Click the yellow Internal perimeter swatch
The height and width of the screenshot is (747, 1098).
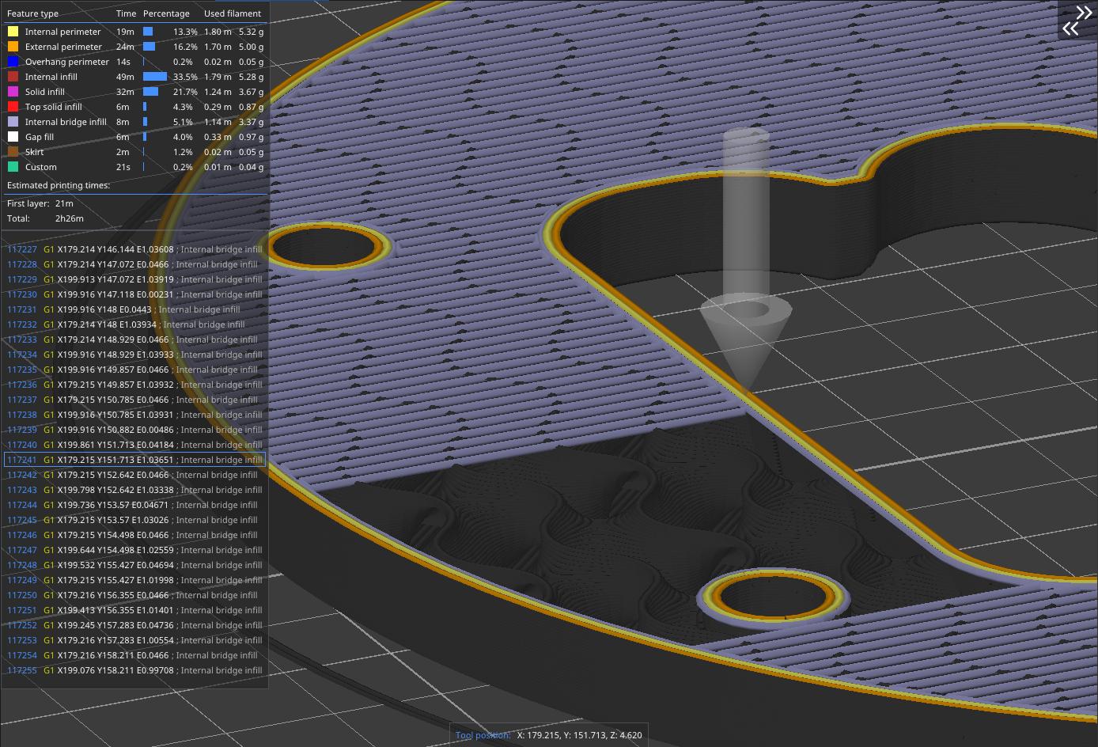coord(12,32)
